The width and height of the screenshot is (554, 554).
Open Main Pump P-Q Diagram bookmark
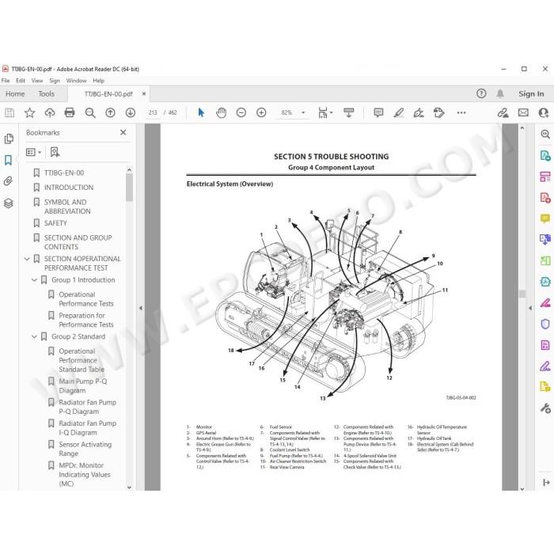82,386
